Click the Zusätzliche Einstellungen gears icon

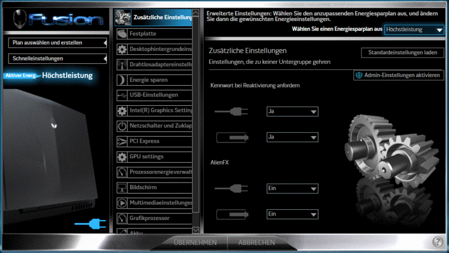123,17
